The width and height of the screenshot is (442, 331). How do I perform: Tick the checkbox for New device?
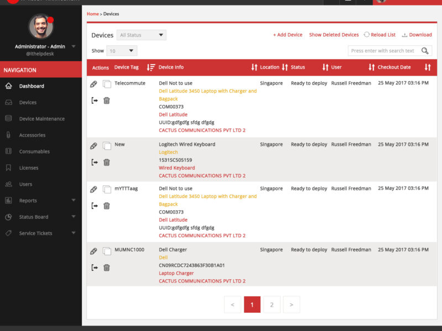[107, 146]
